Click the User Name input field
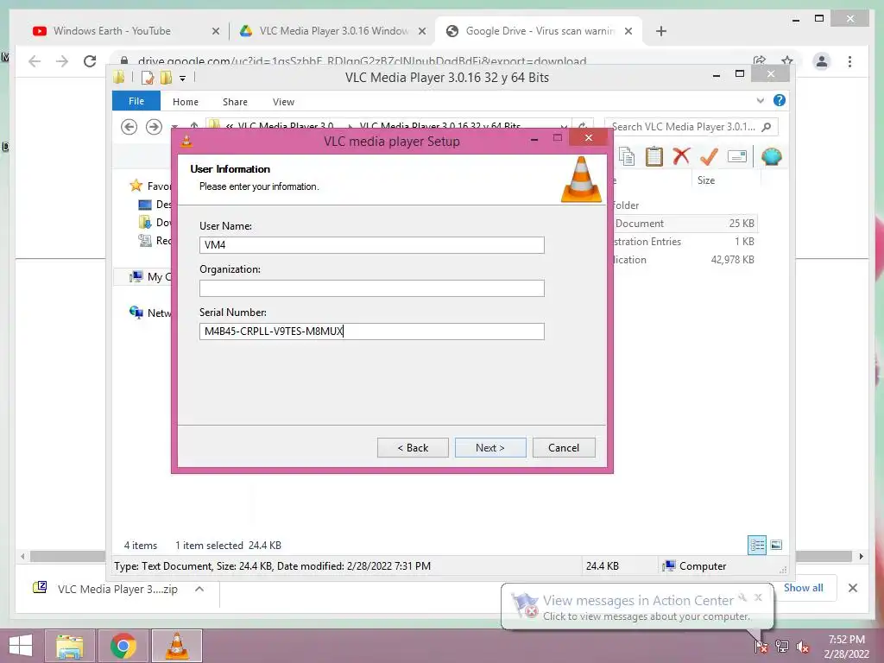 tap(371, 244)
